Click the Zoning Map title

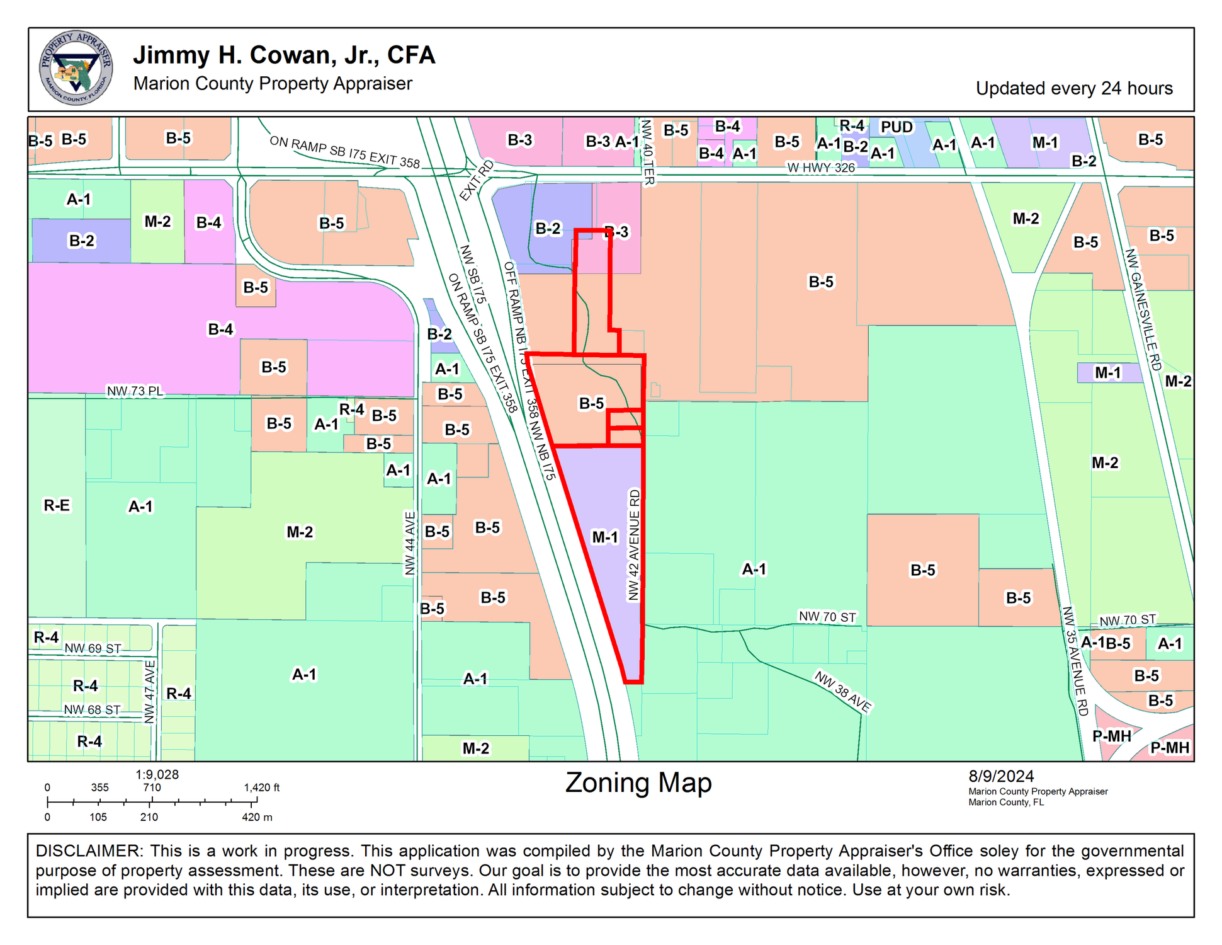[x=638, y=782]
